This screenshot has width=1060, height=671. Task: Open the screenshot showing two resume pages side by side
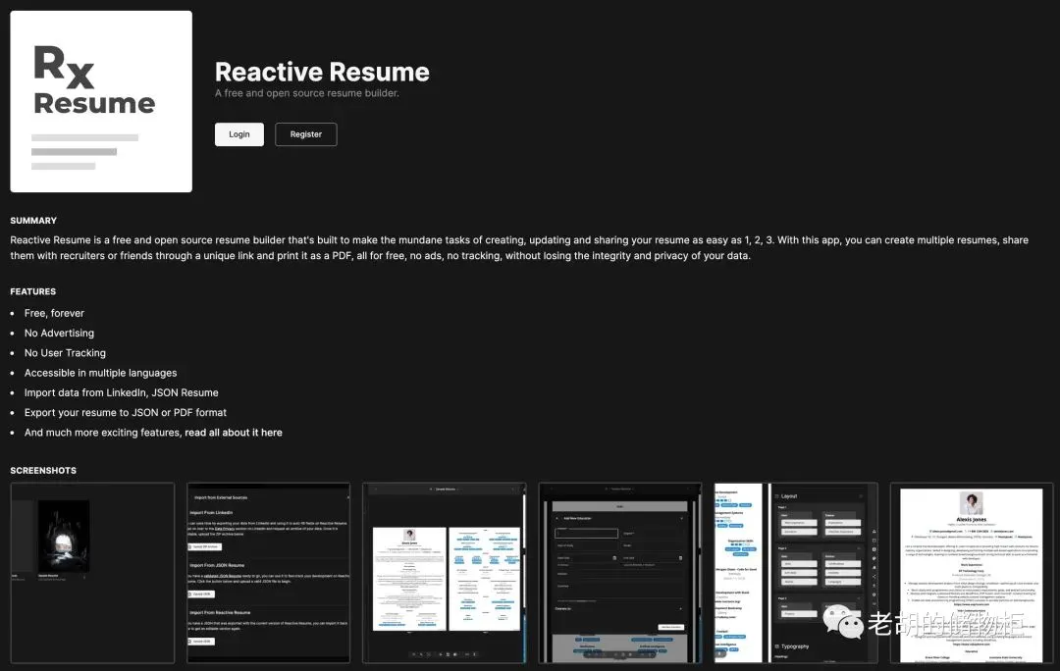(x=445, y=573)
